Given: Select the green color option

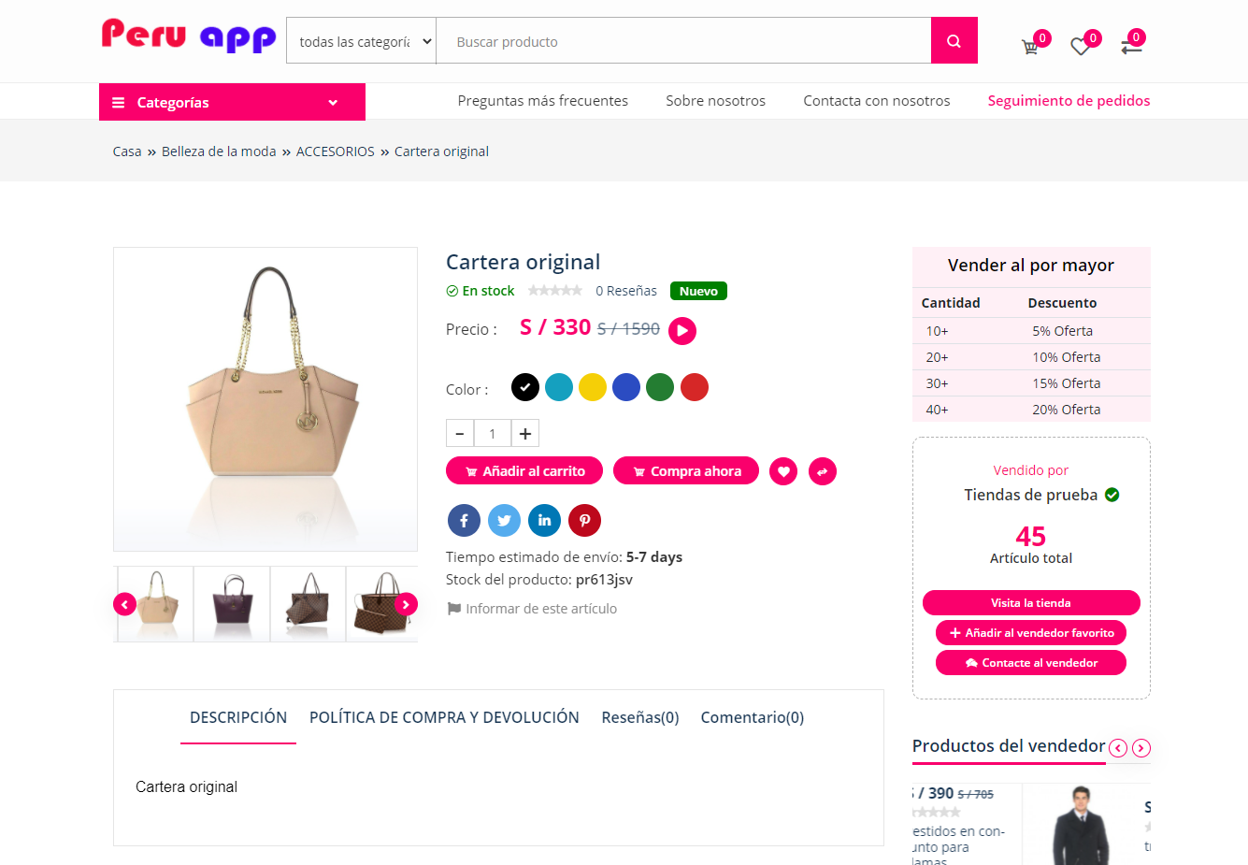Looking at the screenshot, I should point(660,387).
